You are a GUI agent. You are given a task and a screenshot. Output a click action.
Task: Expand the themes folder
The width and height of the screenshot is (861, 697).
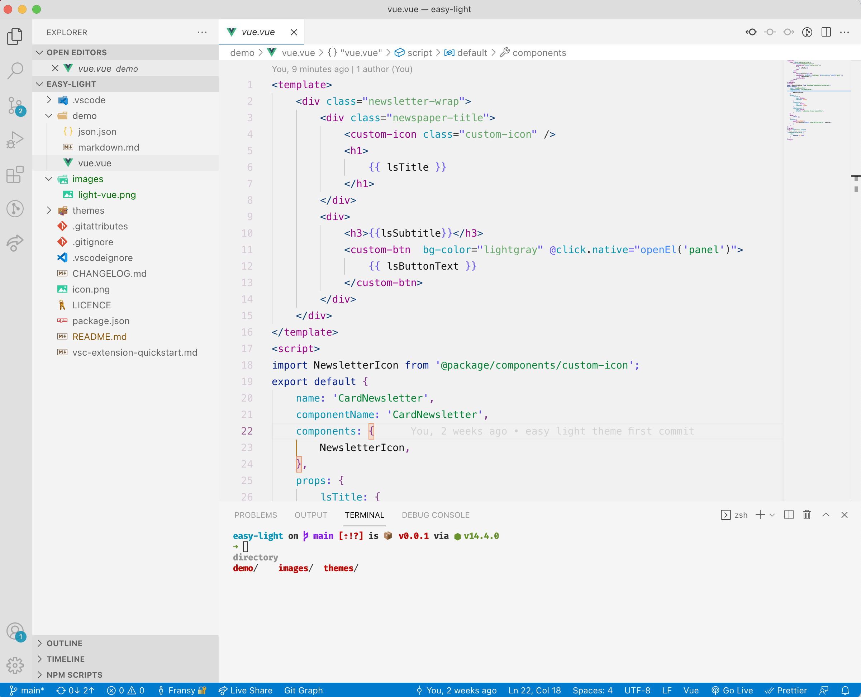click(x=88, y=210)
